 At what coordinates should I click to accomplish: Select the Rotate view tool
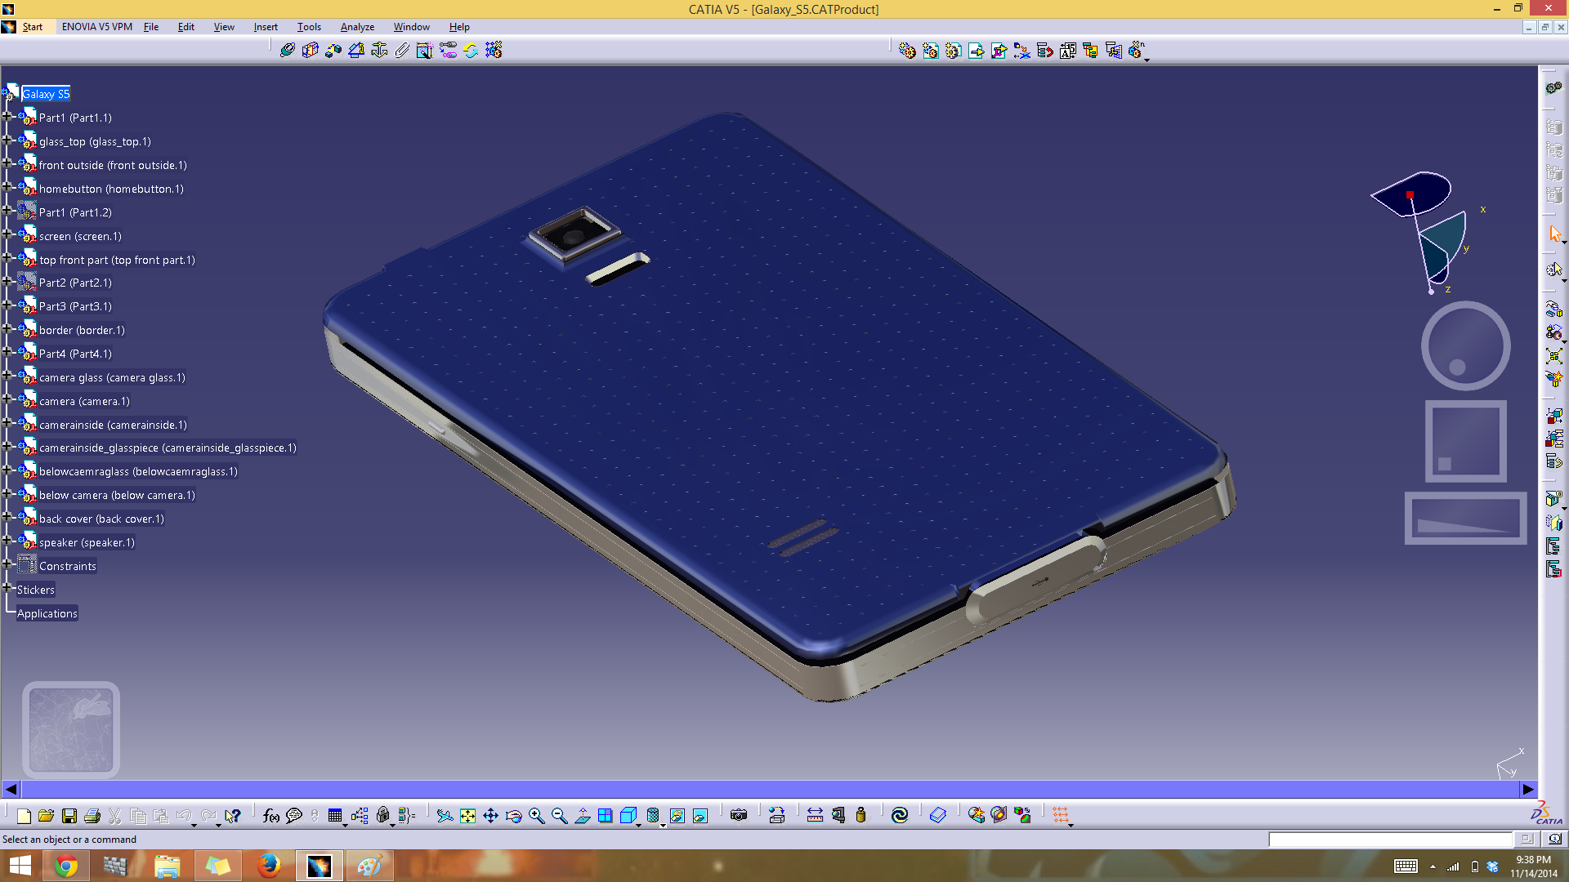click(513, 815)
